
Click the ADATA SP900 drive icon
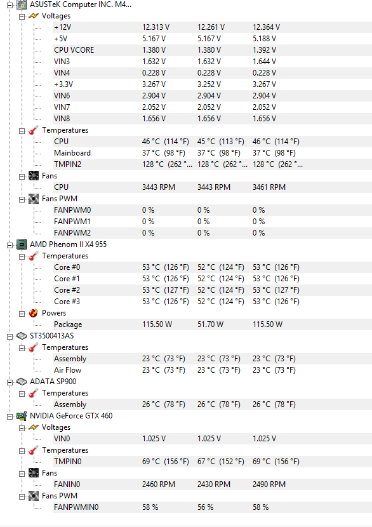pyautogui.click(x=22, y=382)
